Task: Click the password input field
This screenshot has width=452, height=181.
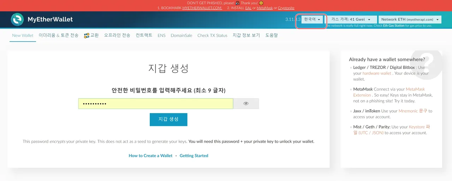Action: coord(156,104)
